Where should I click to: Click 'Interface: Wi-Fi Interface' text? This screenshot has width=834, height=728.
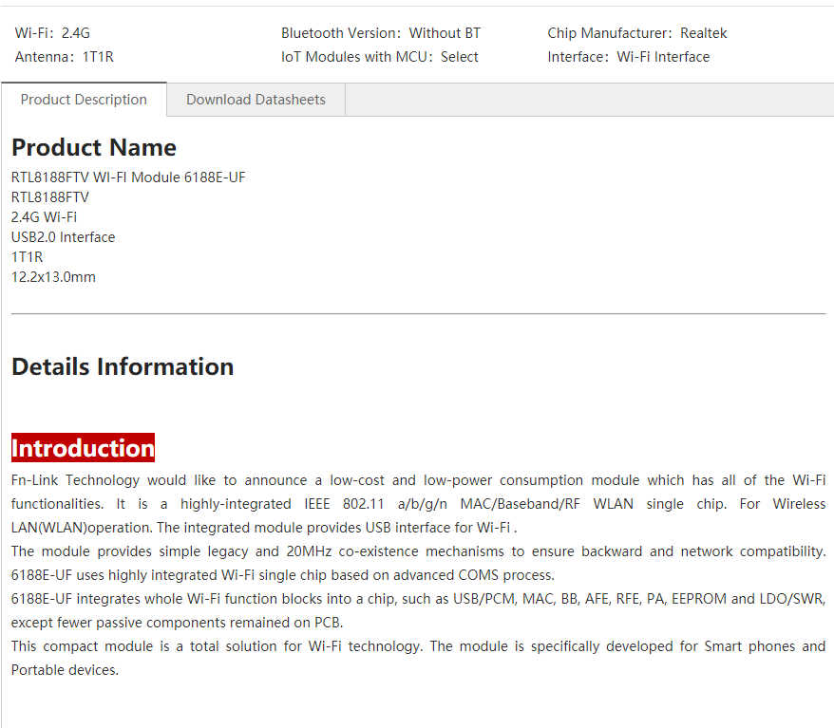[x=629, y=57]
